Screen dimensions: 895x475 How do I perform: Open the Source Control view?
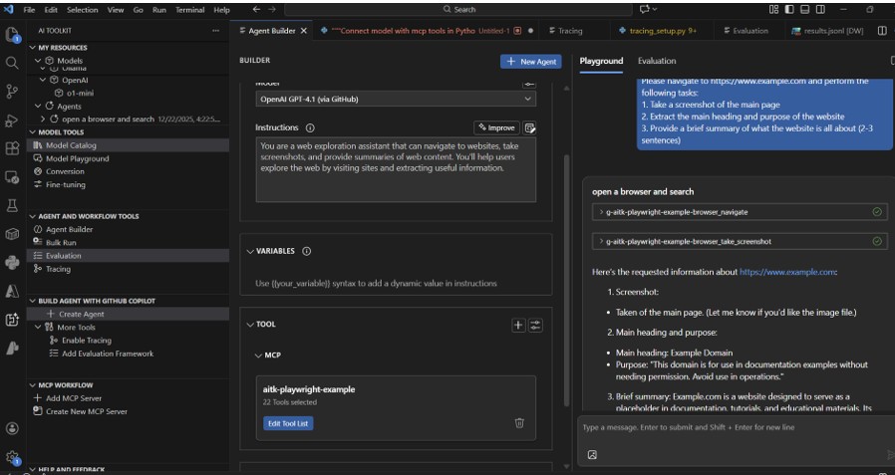coord(12,91)
